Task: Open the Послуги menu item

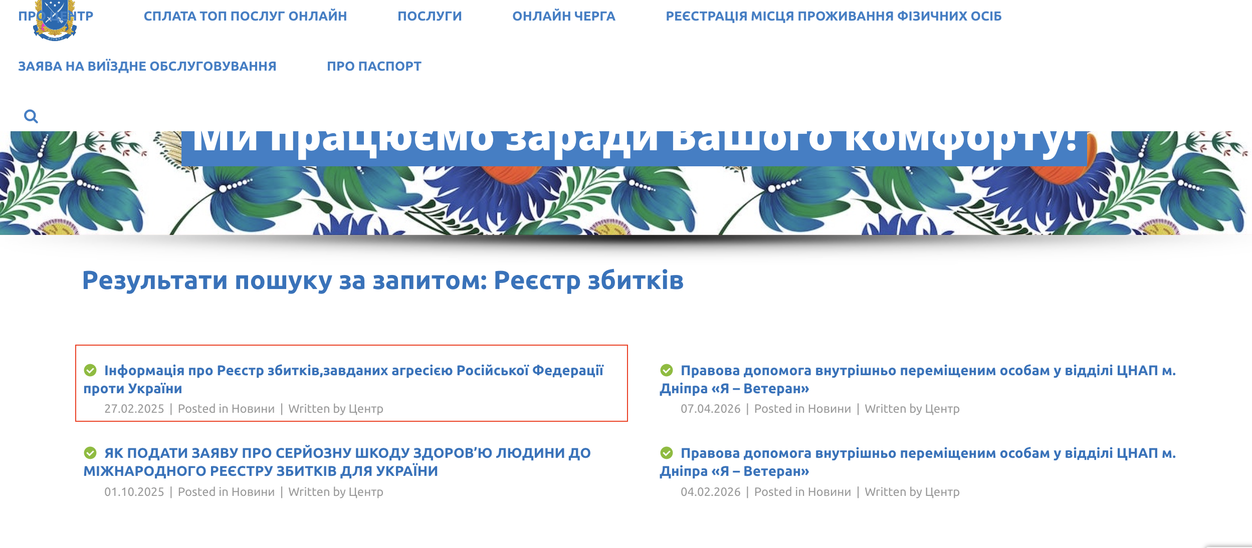Action: [x=430, y=16]
